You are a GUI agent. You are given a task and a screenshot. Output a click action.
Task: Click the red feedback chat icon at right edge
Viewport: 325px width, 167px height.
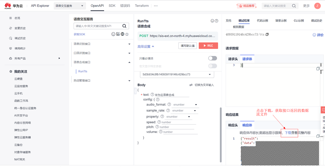coord(323,110)
